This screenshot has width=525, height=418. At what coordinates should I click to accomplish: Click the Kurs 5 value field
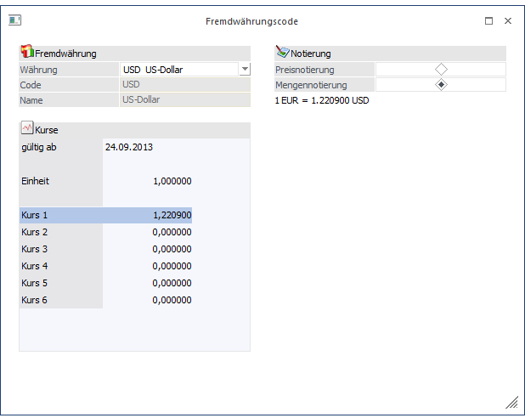147,283
